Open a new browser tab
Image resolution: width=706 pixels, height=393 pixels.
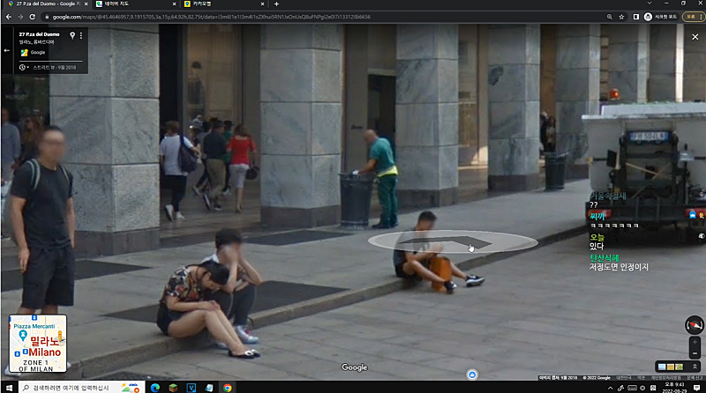click(x=276, y=4)
